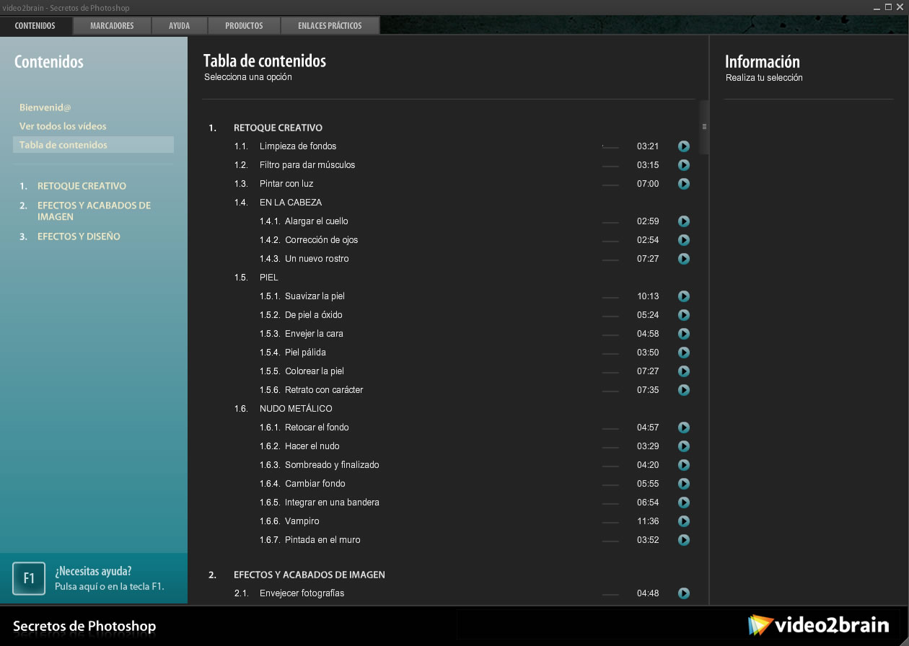This screenshot has height=646, width=909.
Task: Play video for Retocar el fondo
Action: (x=684, y=428)
